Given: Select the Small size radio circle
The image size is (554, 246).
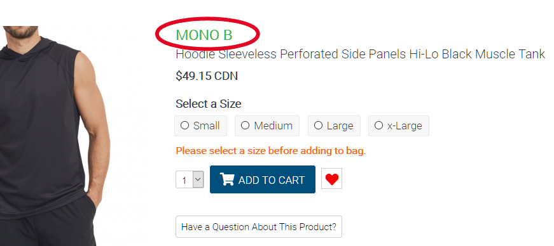Looking at the screenshot, I should click(185, 126).
